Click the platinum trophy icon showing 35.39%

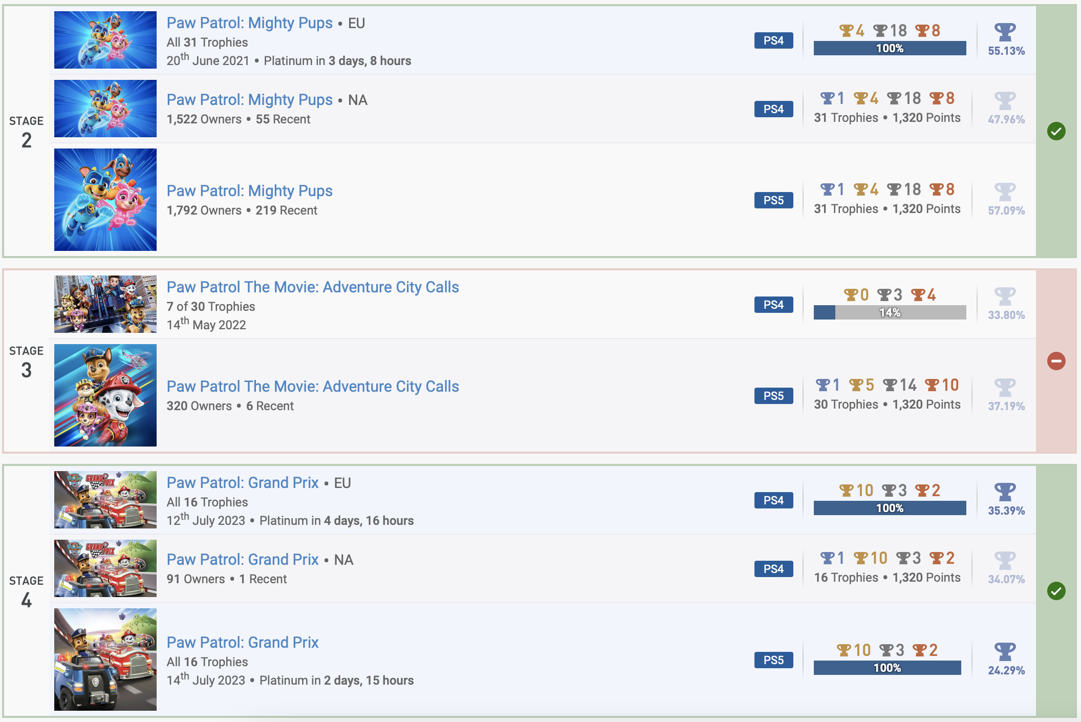coord(1005,492)
